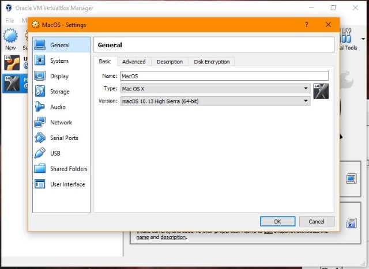Open System settings category

pyautogui.click(x=61, y=60)
